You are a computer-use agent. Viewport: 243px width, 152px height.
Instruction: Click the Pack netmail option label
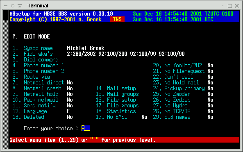point(41,100)
